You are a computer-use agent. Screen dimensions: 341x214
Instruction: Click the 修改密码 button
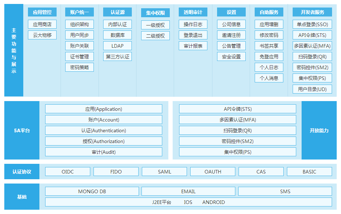click(x=269, y=35)
